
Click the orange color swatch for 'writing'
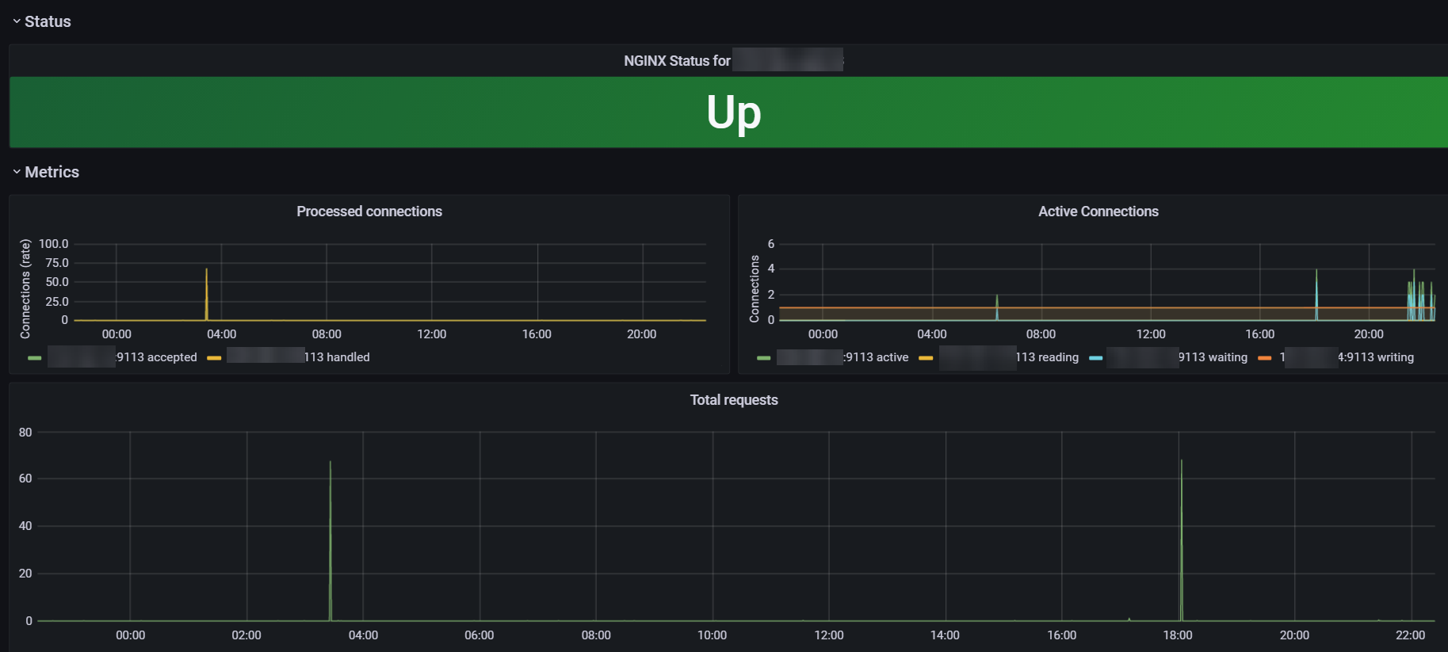pos(1264,358)
